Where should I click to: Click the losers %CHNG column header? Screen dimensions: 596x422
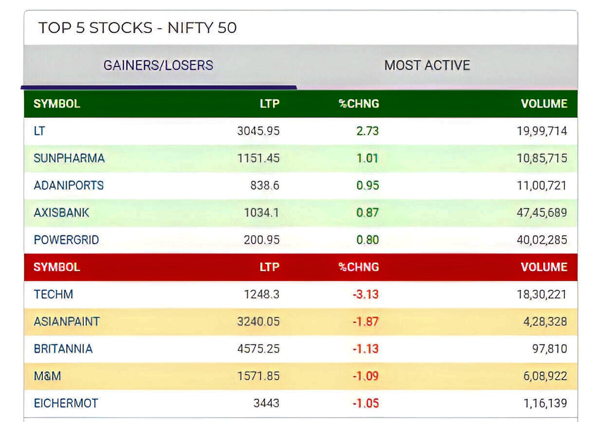(359, 267)
